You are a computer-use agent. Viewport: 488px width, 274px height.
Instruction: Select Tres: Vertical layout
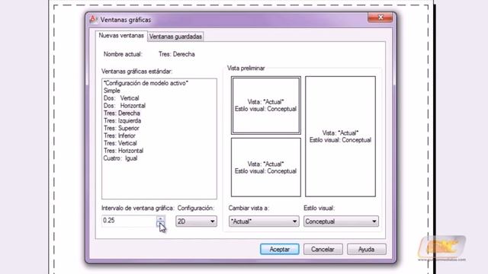[120, 143]
